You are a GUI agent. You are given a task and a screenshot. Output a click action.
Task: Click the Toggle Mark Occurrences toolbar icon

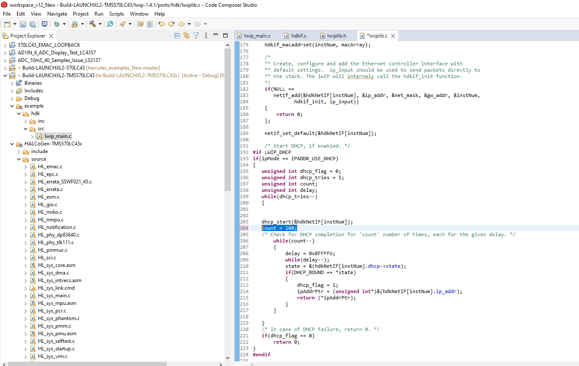140,24
